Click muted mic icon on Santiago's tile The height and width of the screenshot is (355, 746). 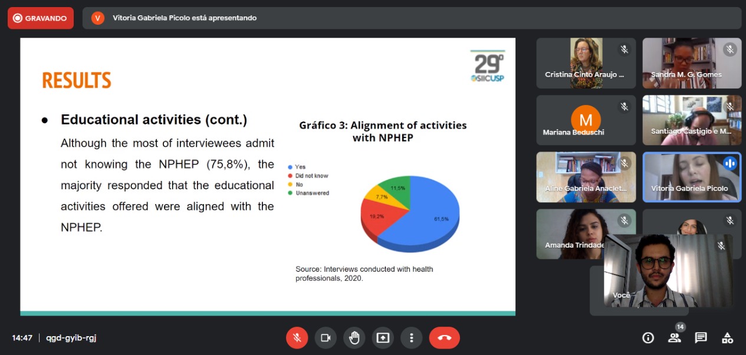[x=730, y=107]
